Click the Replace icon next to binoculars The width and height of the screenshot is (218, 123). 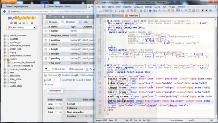pyautogui.click(x=154, y=11)
